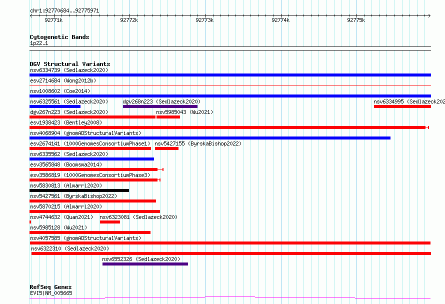Screen dimensions: 445x304
Task: Open esv1938423 (Bentley2008) label
Action: [66, 122]
